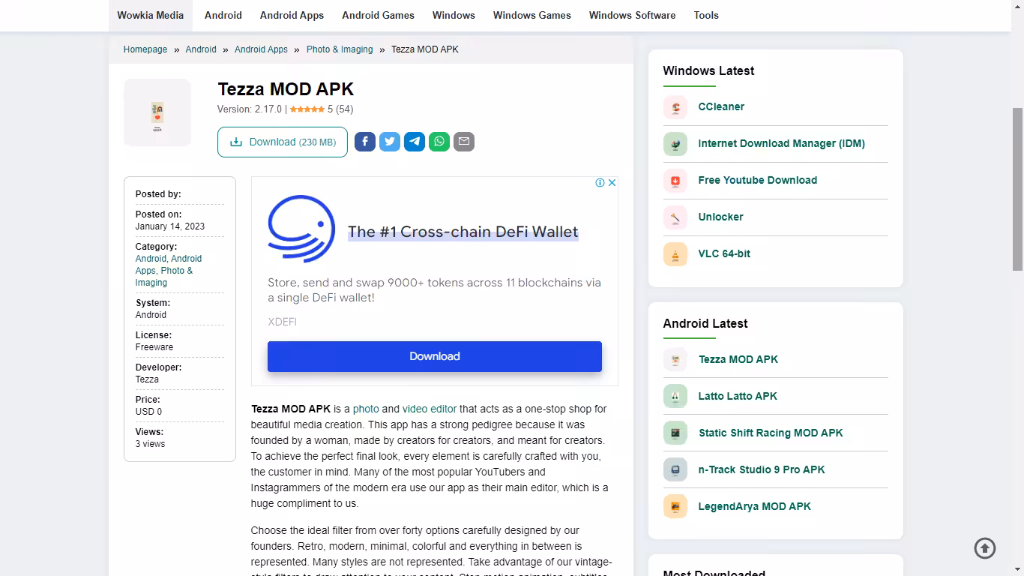
Task: Open the Android Games menu
Action: click(378, 15)
